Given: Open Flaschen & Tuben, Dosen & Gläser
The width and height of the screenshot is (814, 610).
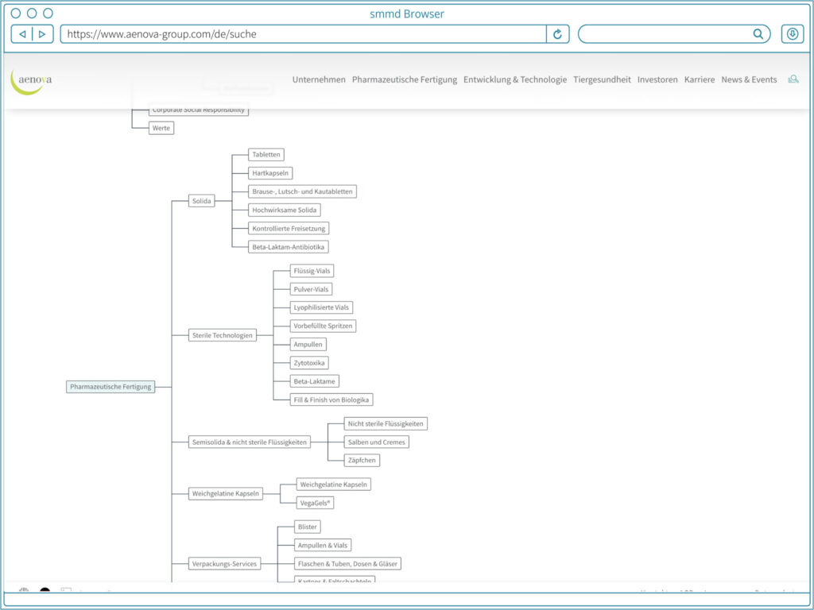Looking at the screenshot, I should click(x=347, y=564).
